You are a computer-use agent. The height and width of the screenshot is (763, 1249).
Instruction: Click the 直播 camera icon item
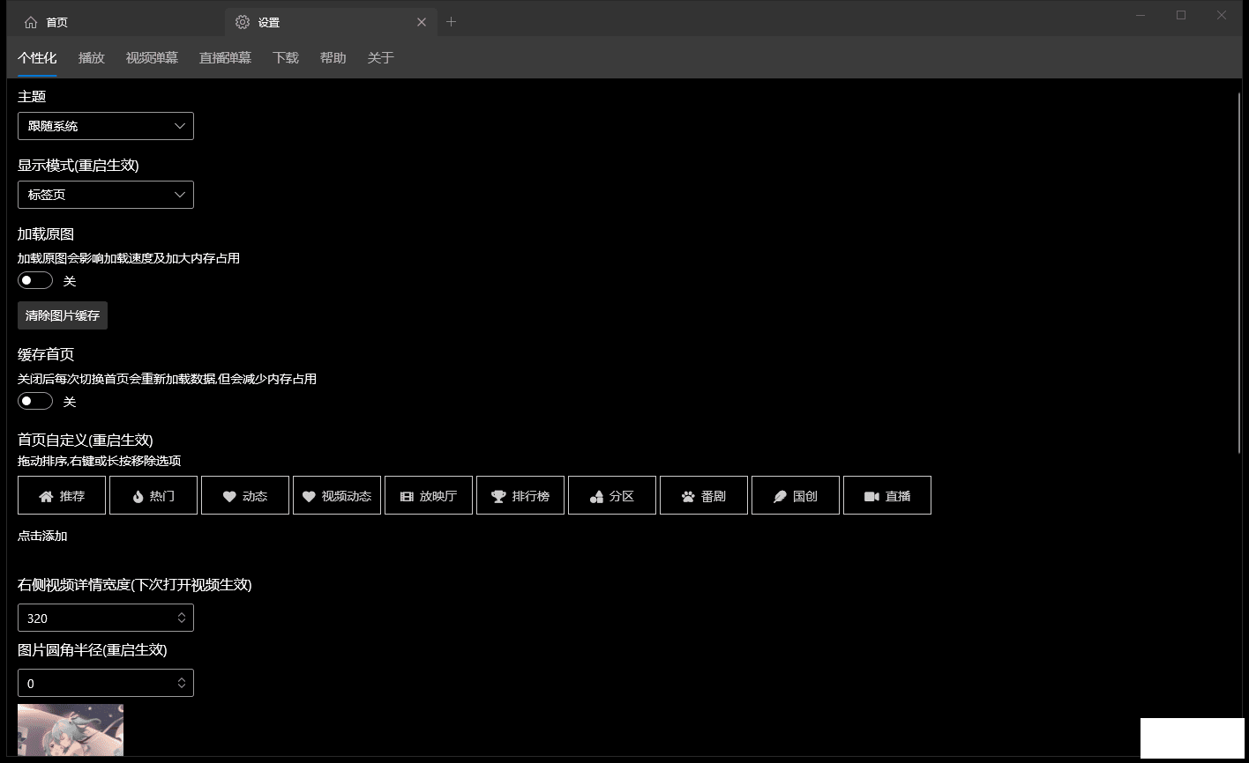pos(887,495)
